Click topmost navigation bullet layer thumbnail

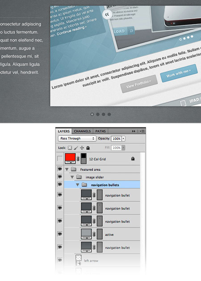pyautogui.click(x=86, y=195)
